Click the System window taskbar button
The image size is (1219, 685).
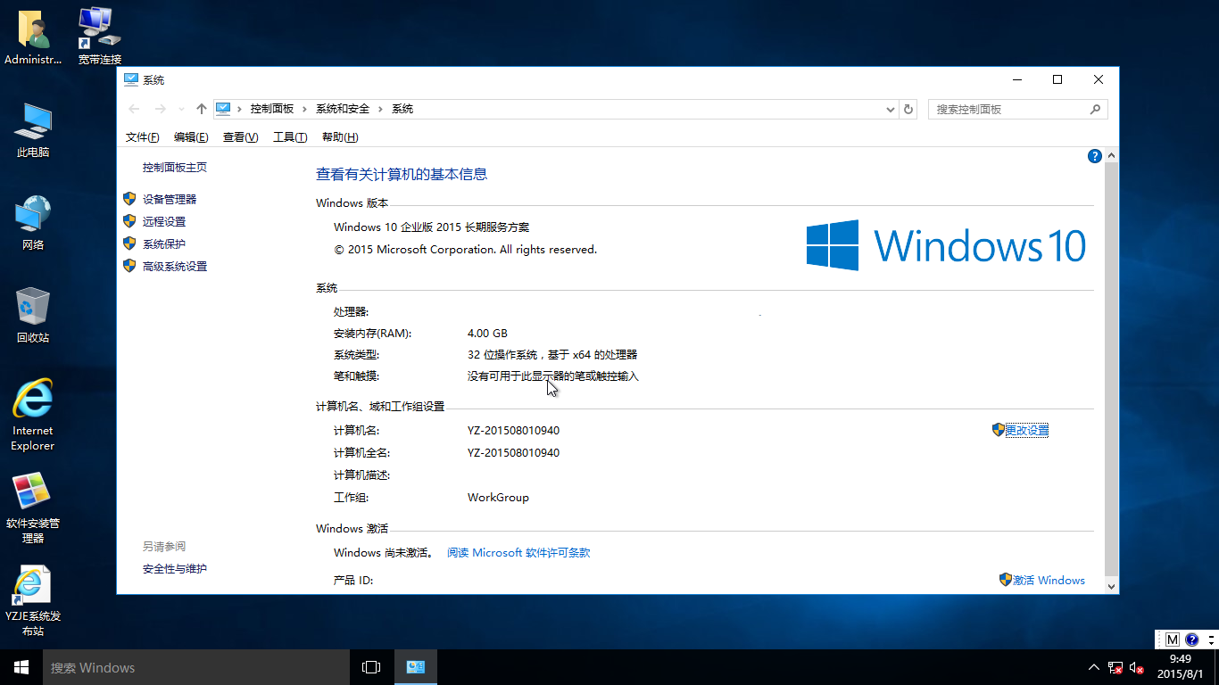(x=415, y=667)
